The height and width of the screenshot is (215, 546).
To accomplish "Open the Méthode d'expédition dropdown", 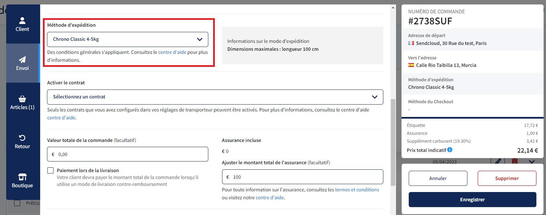I will click(128, 39).
